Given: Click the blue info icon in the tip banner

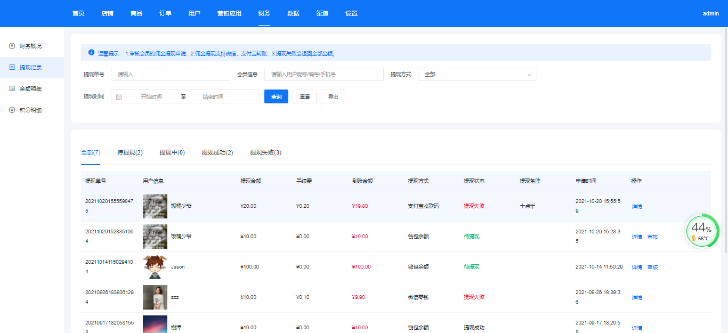Looking at the screenshot, I should click(91, 53).
